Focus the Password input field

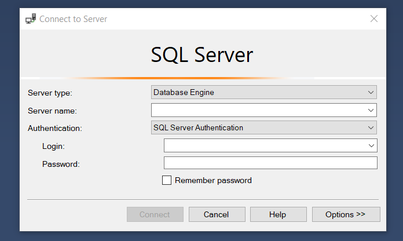[270, 163]
